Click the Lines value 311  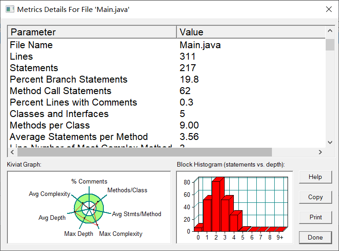point(187,56)
